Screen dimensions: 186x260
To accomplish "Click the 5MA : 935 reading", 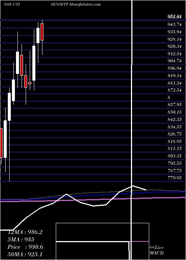I will coord(21,240).
